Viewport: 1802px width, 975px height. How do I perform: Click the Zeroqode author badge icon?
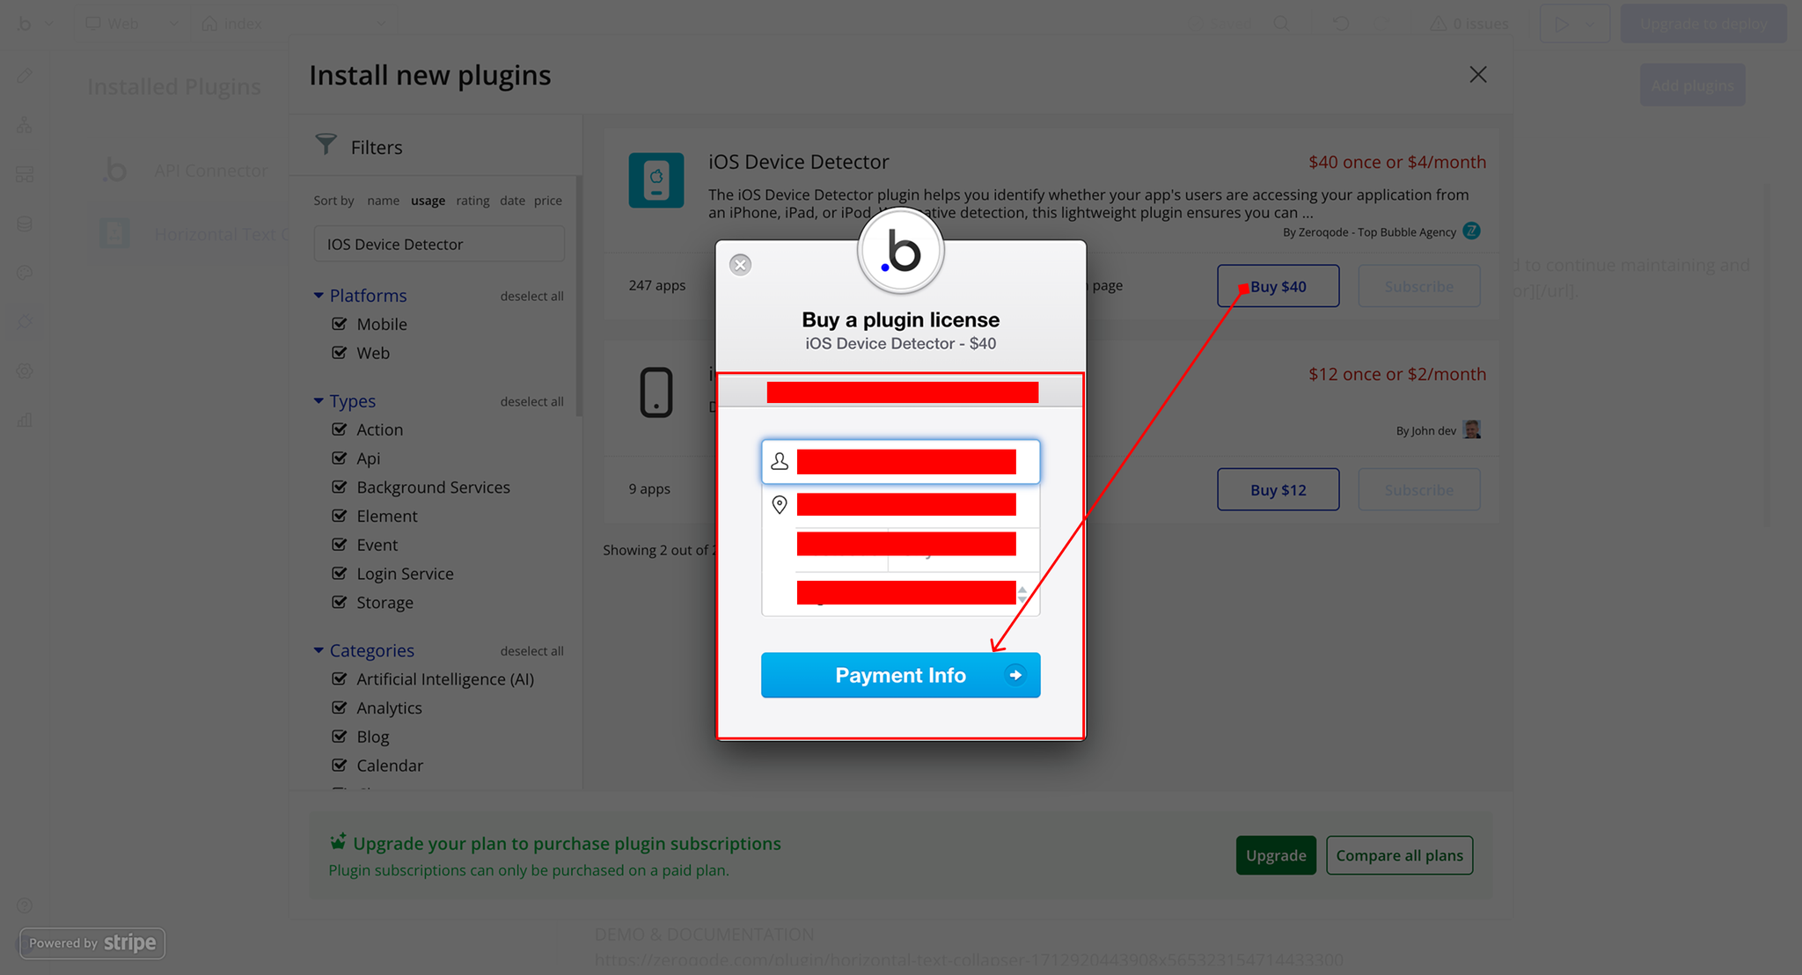1471,231
